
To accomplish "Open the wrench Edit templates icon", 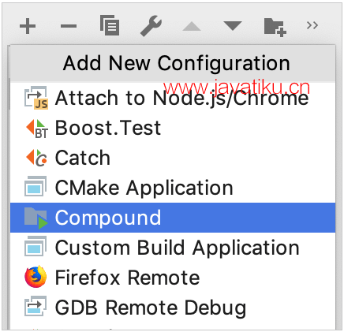I will coord(151,25).
